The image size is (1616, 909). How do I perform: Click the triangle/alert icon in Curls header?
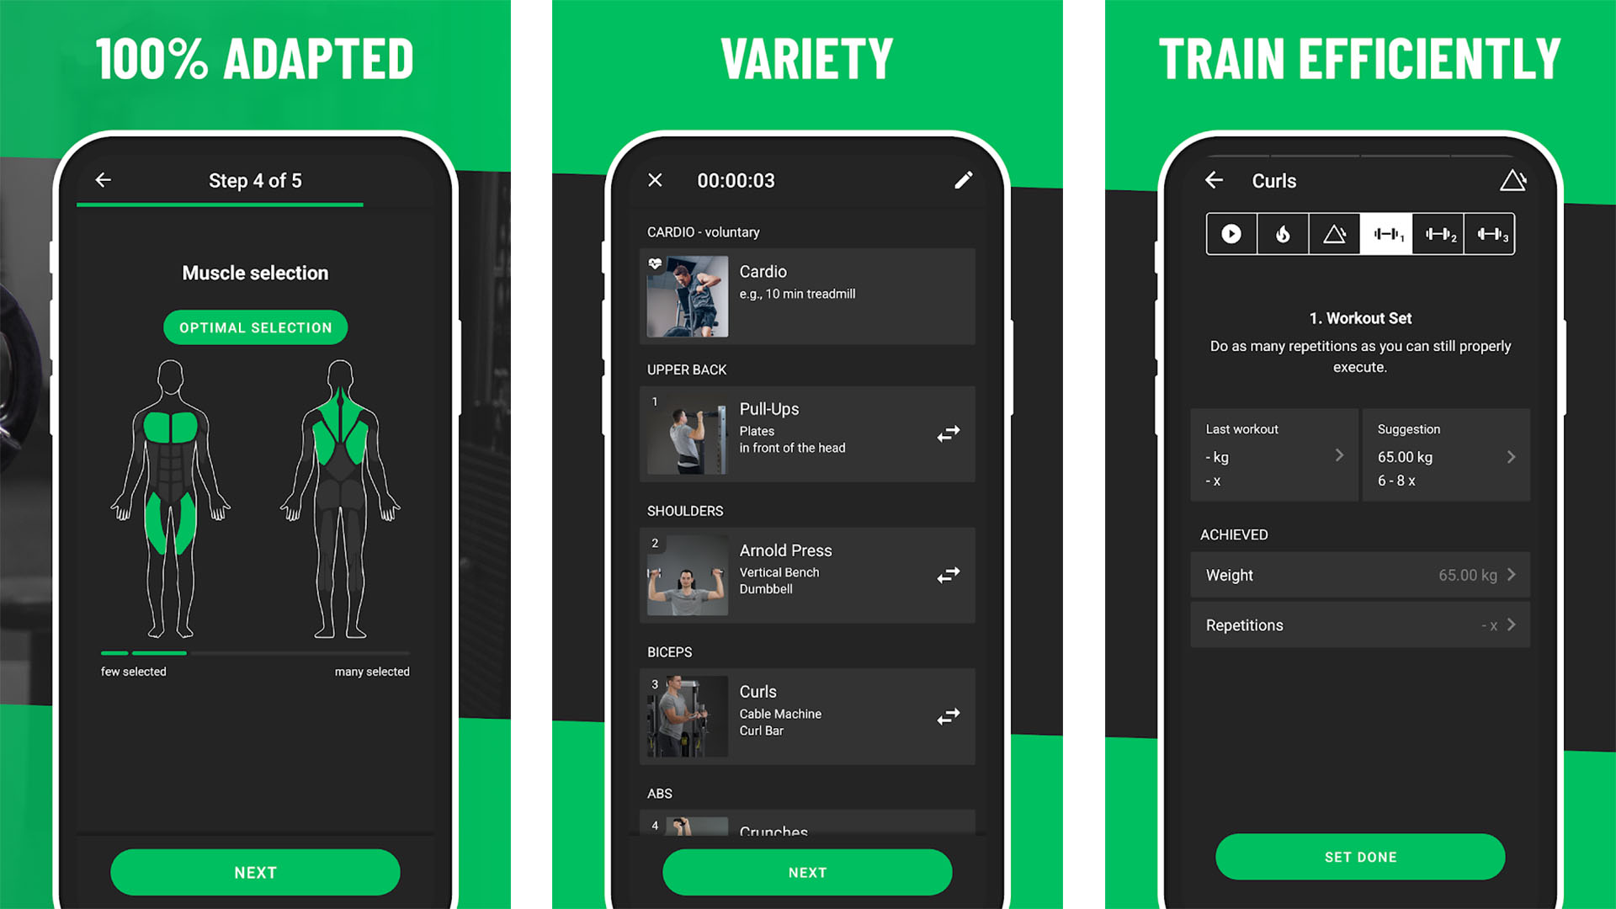pos(1512,180)
